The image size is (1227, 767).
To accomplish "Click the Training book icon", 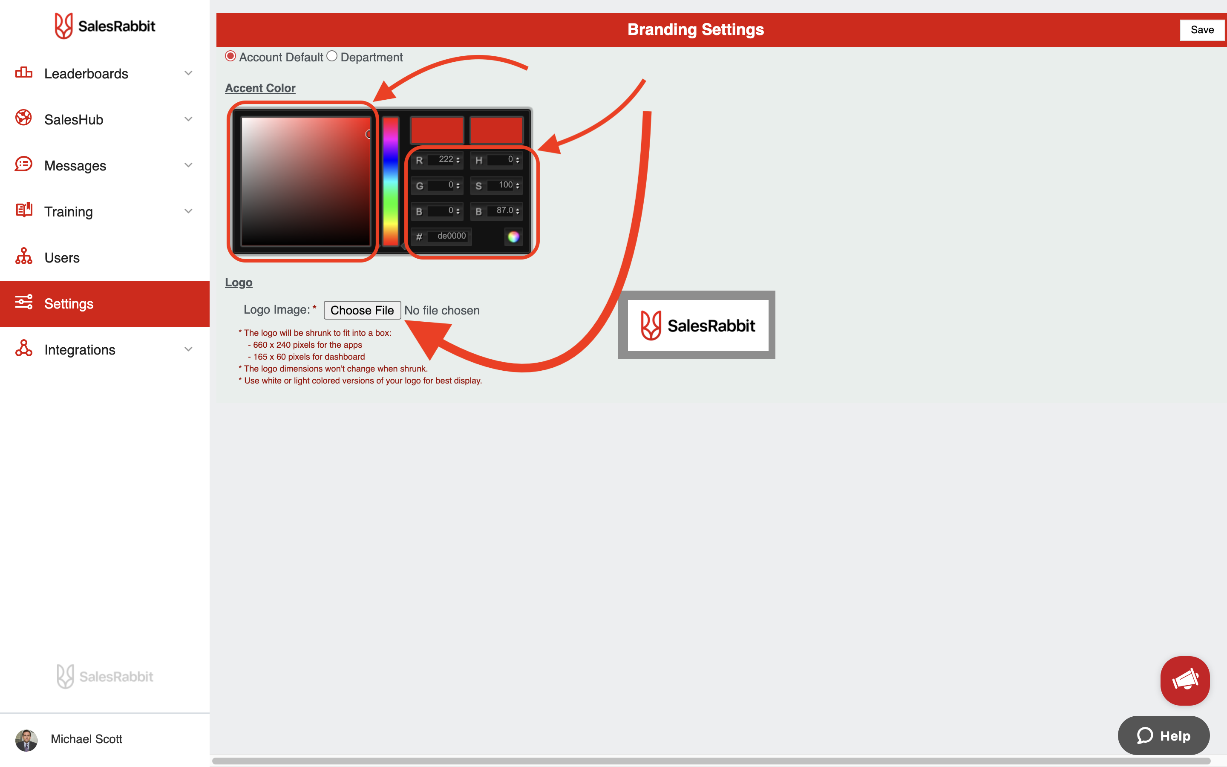I will pyautogui.click(x=24, y=210).
